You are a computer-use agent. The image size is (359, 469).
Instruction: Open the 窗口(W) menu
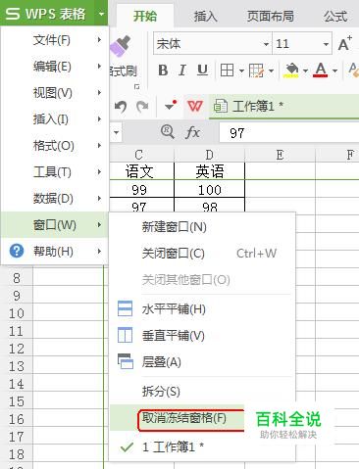pos(54,224)
